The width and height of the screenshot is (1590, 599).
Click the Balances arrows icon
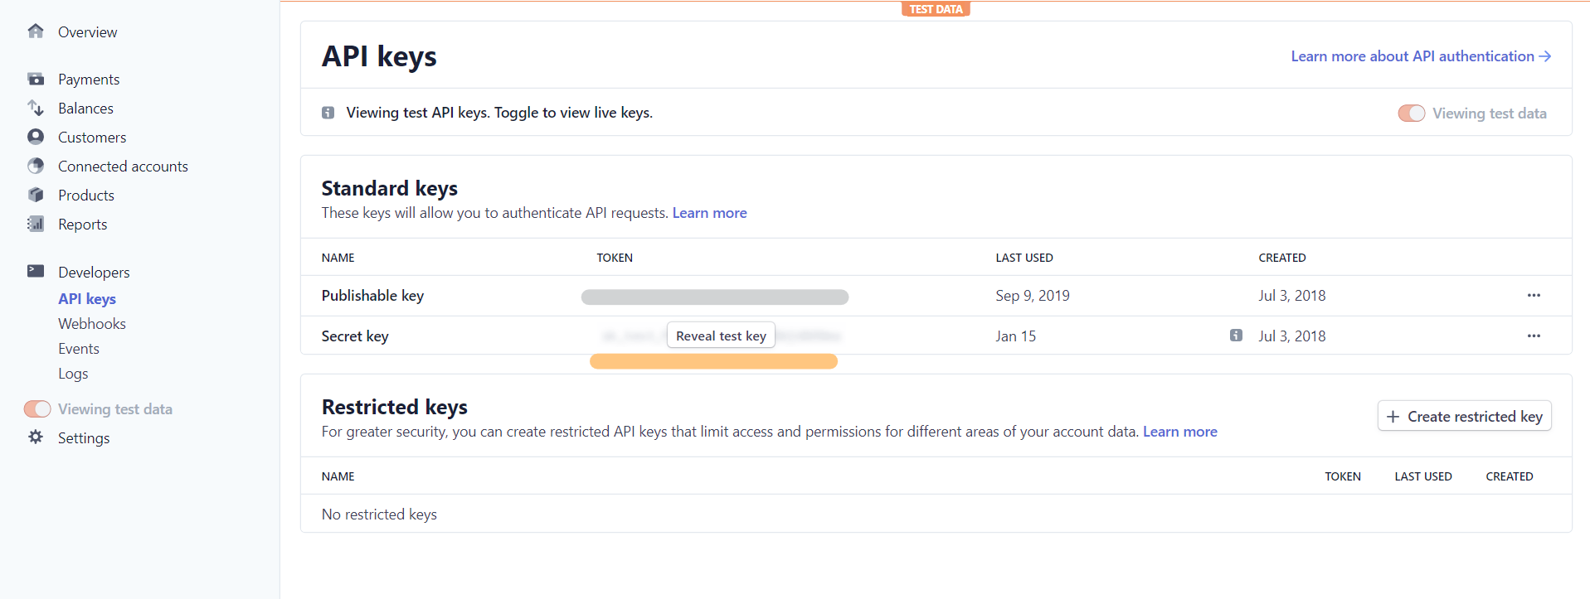click(36, 109)
